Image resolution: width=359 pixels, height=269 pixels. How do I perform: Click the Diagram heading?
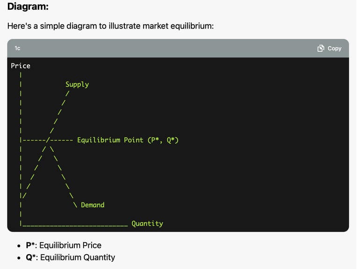28,7
